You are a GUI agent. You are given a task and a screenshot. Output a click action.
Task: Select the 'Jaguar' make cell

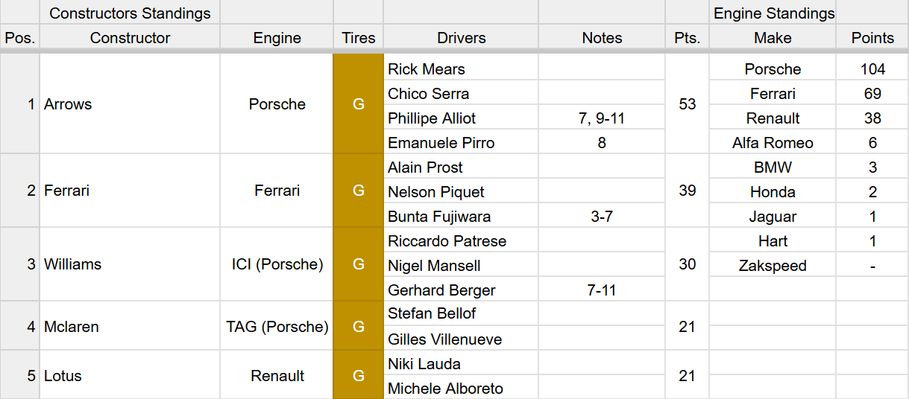coord(773,216)
